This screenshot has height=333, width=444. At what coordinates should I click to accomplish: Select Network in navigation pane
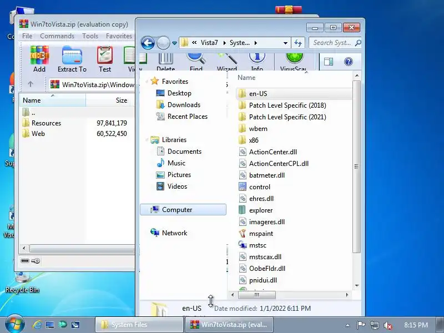tap(174, 233)
